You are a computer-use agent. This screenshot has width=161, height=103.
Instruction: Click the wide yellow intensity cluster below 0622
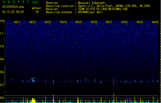click(33, 100)
